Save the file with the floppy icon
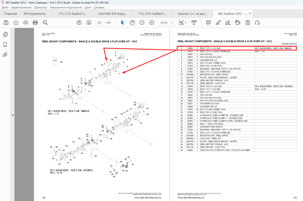Screen dimensions: 303x201 coord(6,23)
